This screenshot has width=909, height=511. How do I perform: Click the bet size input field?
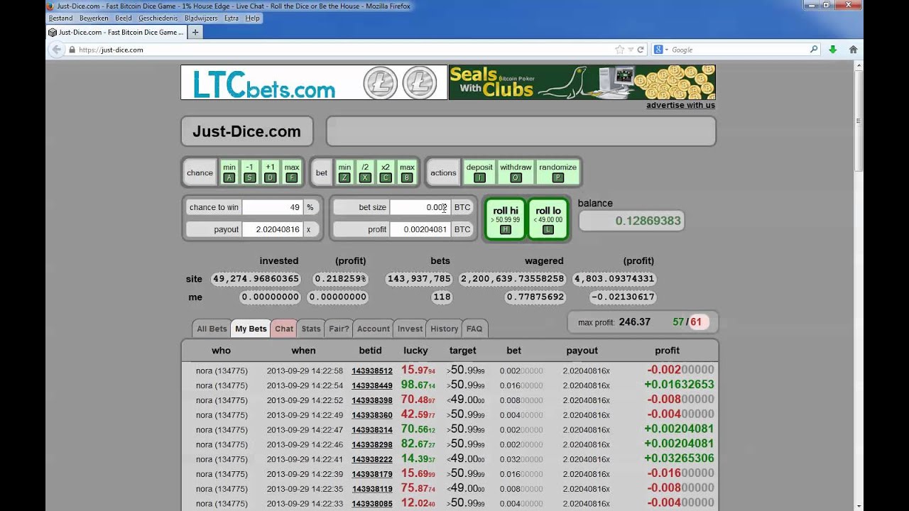(420, 207)
